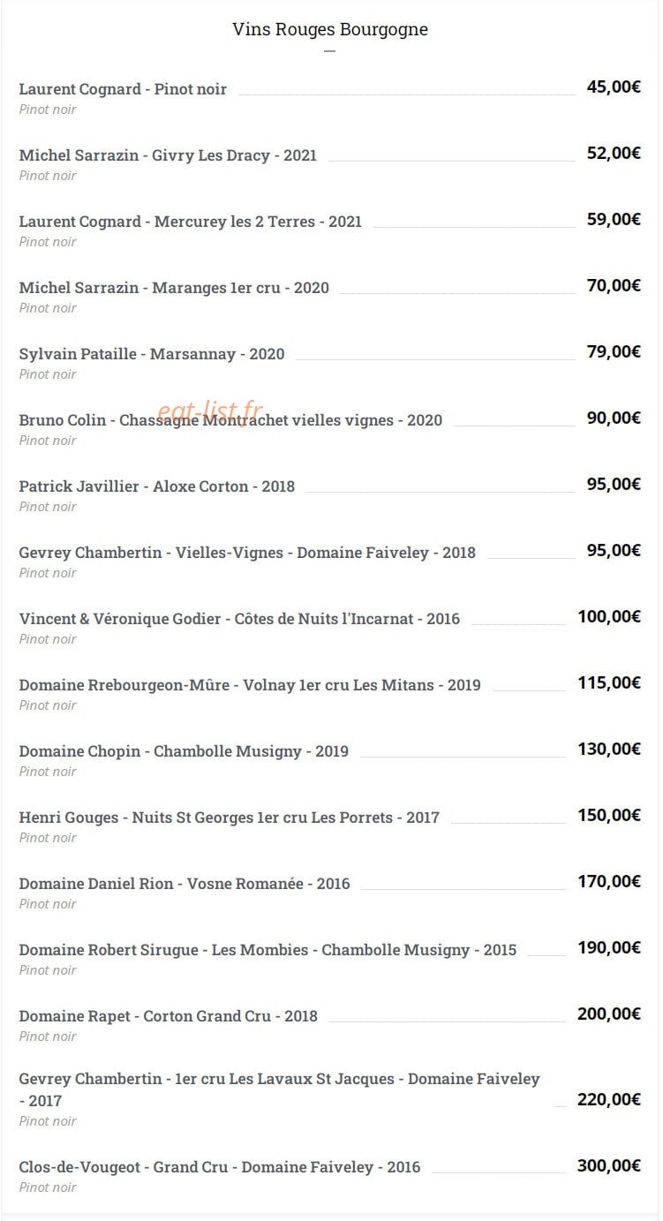This screenshot has height=1221, width=663.
Task: Choose Gevrey Chambertin Les Lavaux St Jacques
Action: (x=279, y=1089)
